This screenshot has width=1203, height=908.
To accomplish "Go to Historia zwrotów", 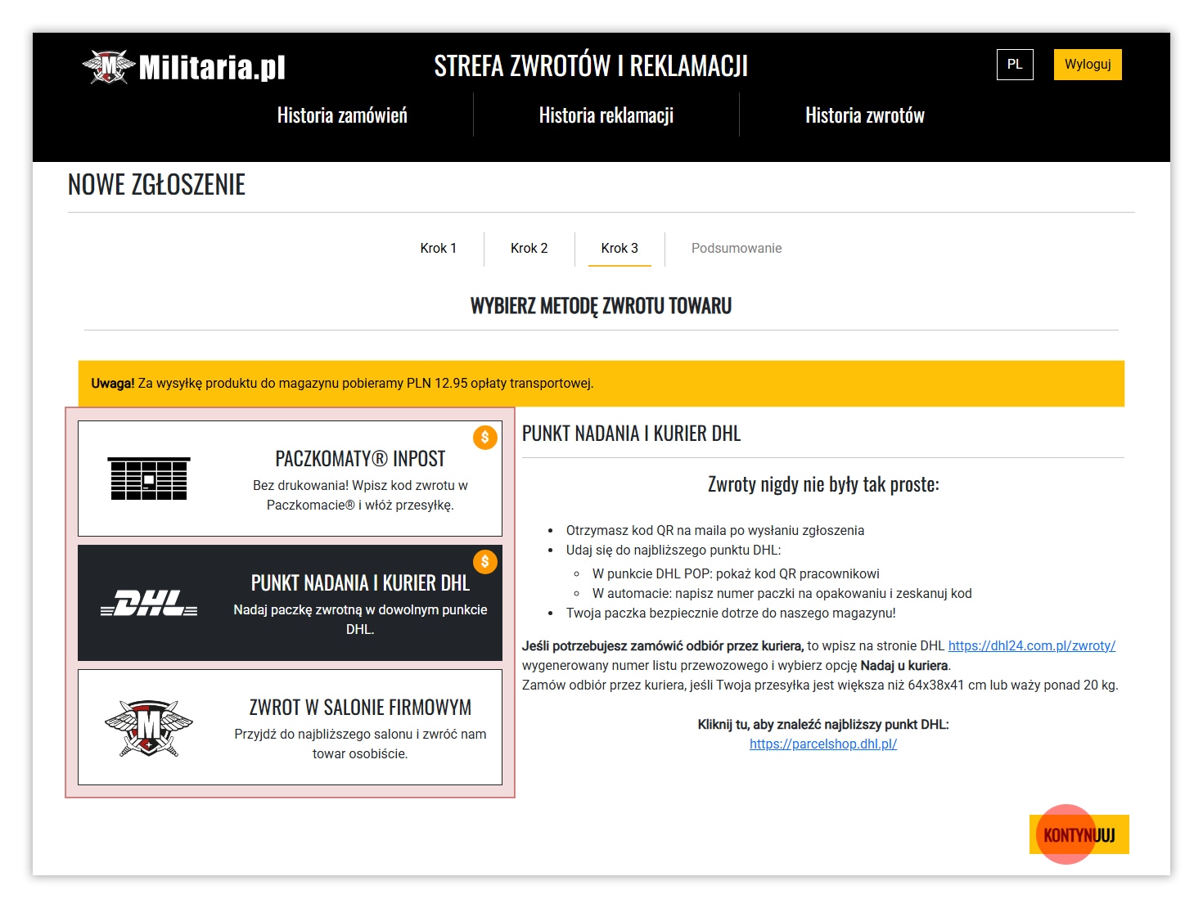I will (x=865, y=115).
